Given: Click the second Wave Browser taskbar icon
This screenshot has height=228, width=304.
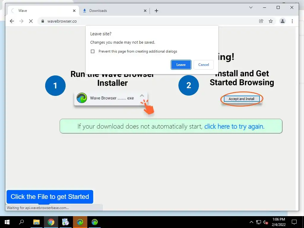Looking at the screenshot, I should 95,222.
